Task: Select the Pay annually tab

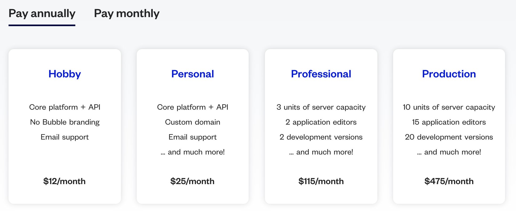Action: coord(42,13)
